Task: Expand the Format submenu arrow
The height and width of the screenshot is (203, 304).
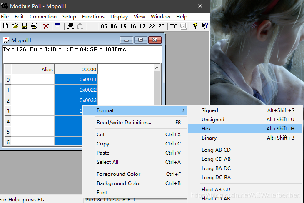Action: coord(183,110)
